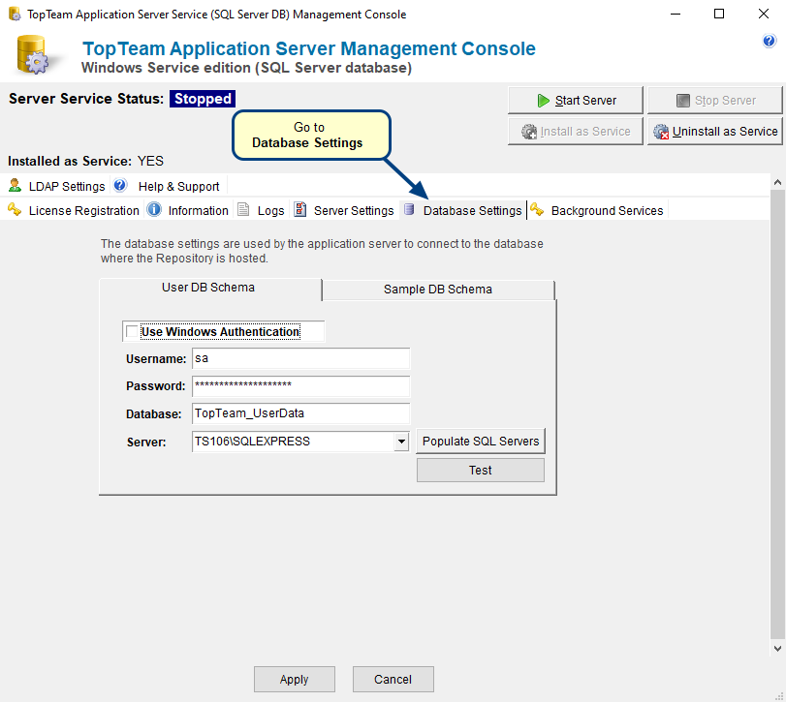
Task: Click the green play icon on Start Server
Action: point(543,101)
